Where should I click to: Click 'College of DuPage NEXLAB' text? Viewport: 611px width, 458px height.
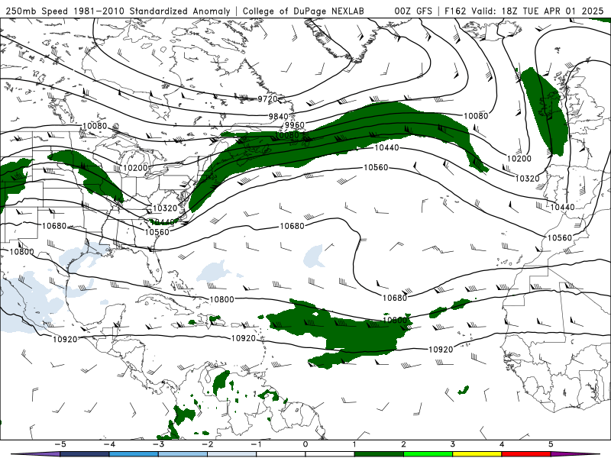click(x=303, y=11)
